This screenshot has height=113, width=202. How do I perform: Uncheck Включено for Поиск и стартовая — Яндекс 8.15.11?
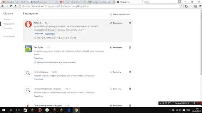click(x=111, y=105)
